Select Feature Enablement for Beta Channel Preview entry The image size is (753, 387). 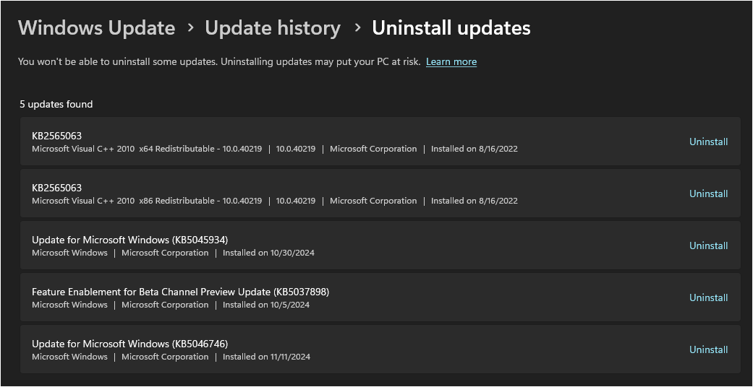point(180,292)
